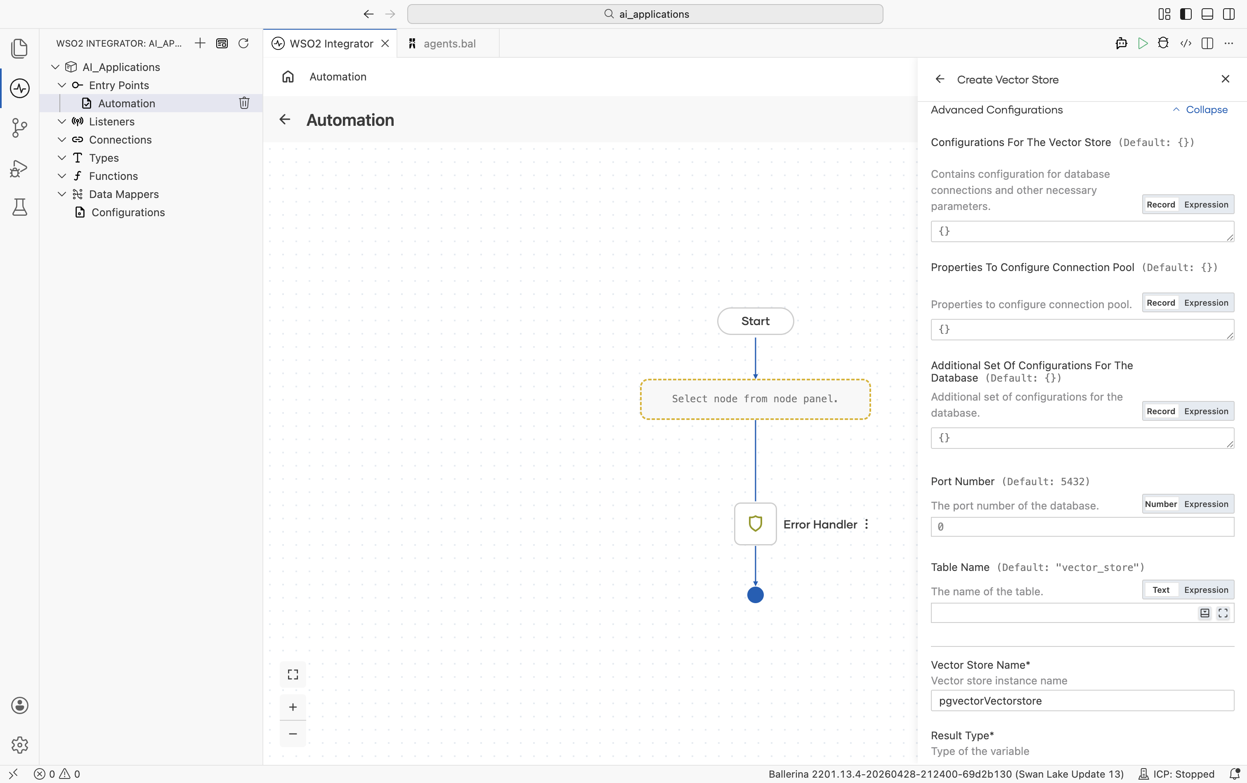
Task: Close the Create Vector Store panel
Action: coord(1225,79)
